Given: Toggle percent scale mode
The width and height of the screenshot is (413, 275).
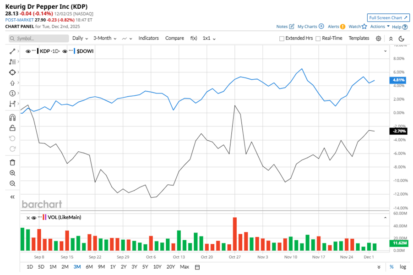Looking at the screenshot, I should coord(391,267).
